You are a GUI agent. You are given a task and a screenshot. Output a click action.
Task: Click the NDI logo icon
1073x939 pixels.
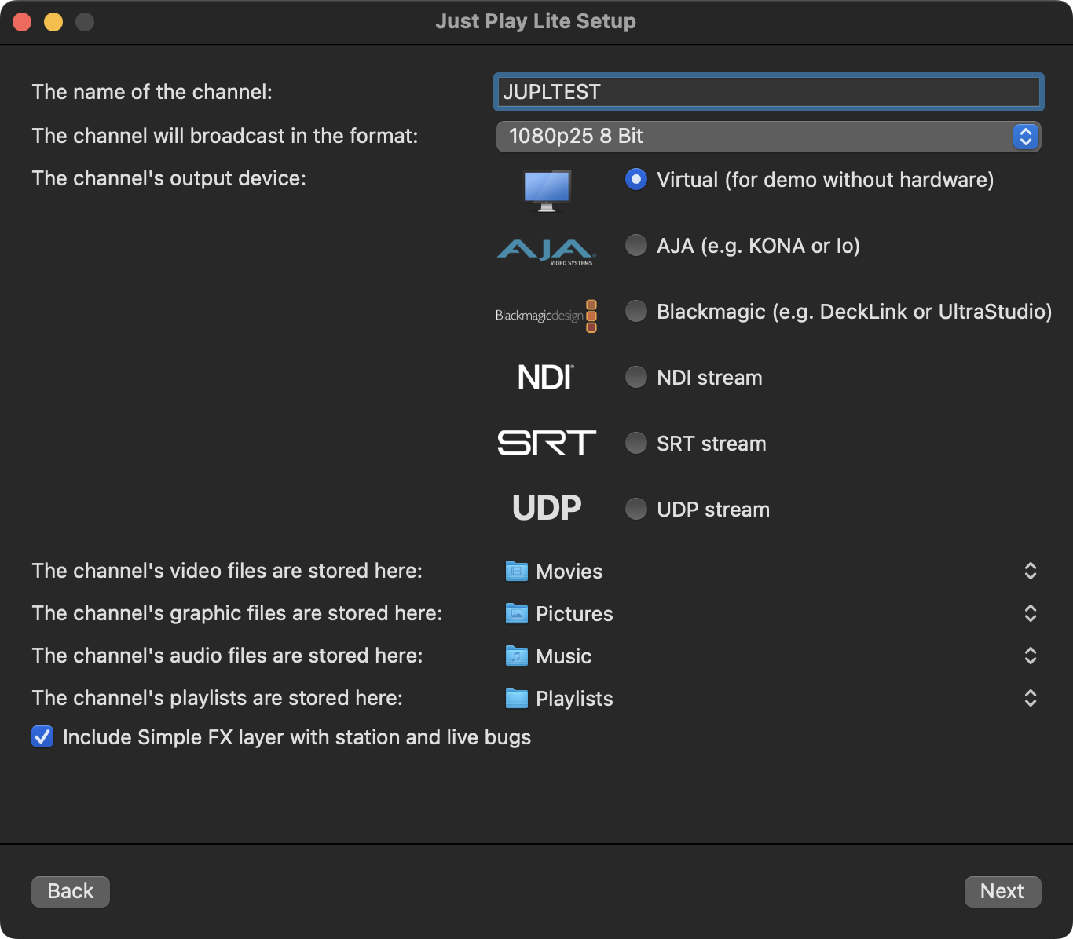[x=547, y=378]
